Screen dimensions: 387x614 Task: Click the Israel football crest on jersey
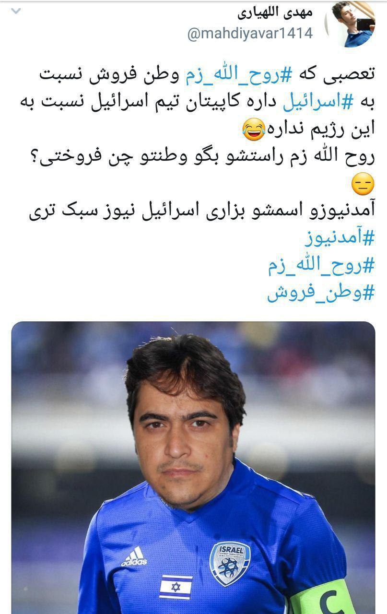click(x=229, y=563)
